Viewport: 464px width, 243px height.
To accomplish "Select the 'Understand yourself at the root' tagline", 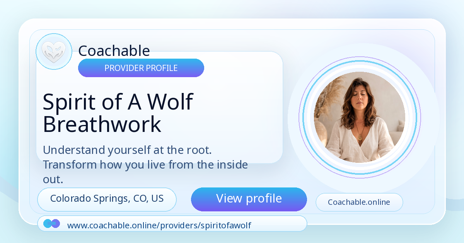I will pos(145,165).
